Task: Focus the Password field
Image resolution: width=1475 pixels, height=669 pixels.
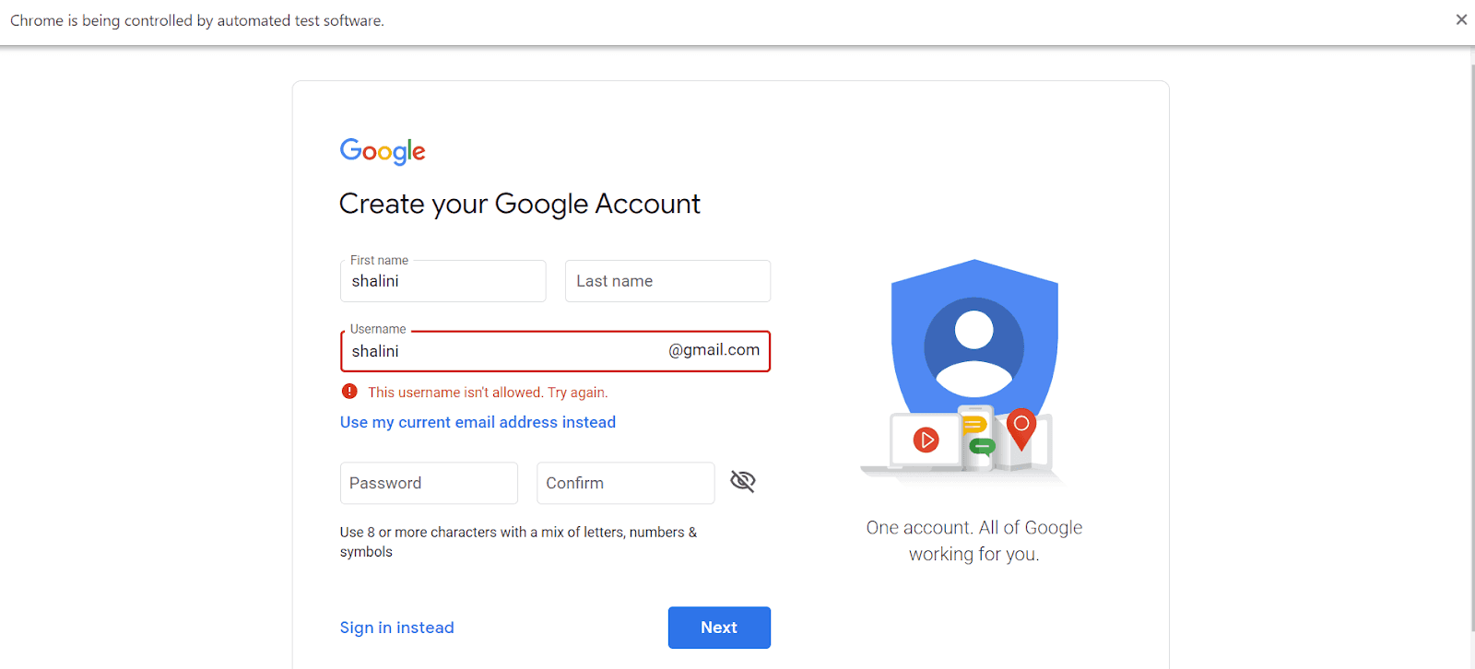Action: click(429, 483)
